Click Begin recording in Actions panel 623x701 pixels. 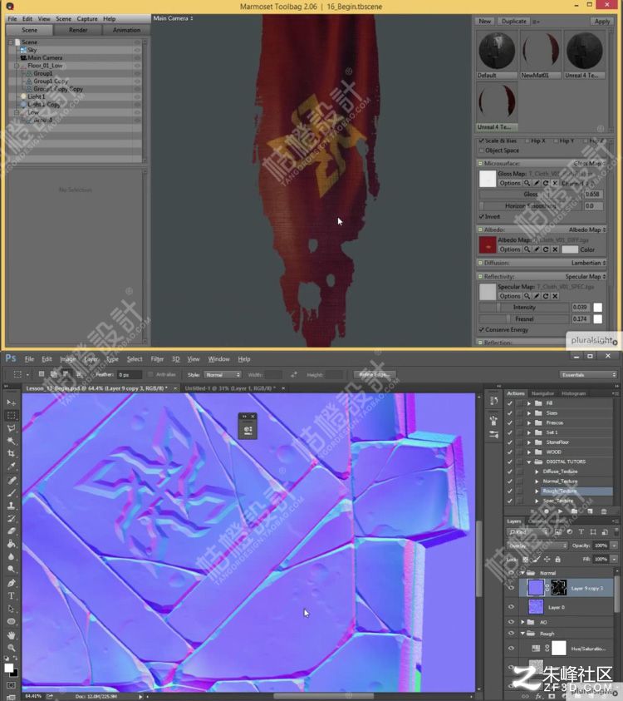coord(547,511)
